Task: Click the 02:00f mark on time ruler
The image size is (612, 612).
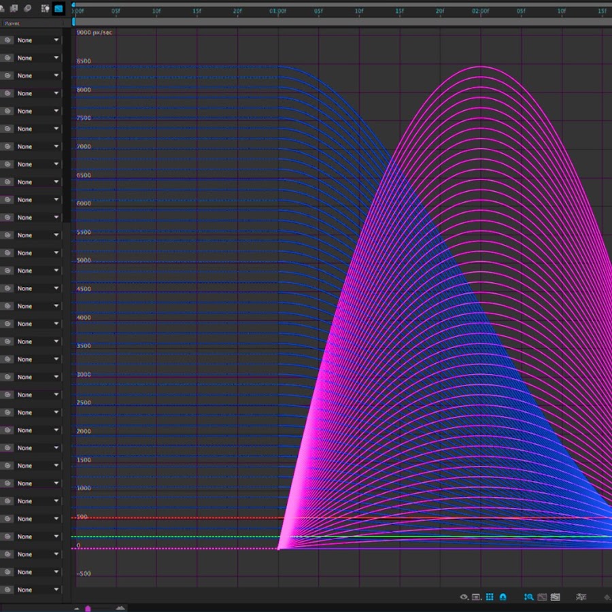Action: [x=481, y=12]
